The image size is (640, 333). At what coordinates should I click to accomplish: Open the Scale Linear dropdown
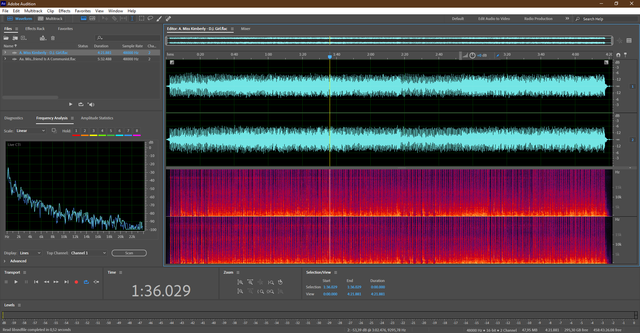tap(30, 131)
